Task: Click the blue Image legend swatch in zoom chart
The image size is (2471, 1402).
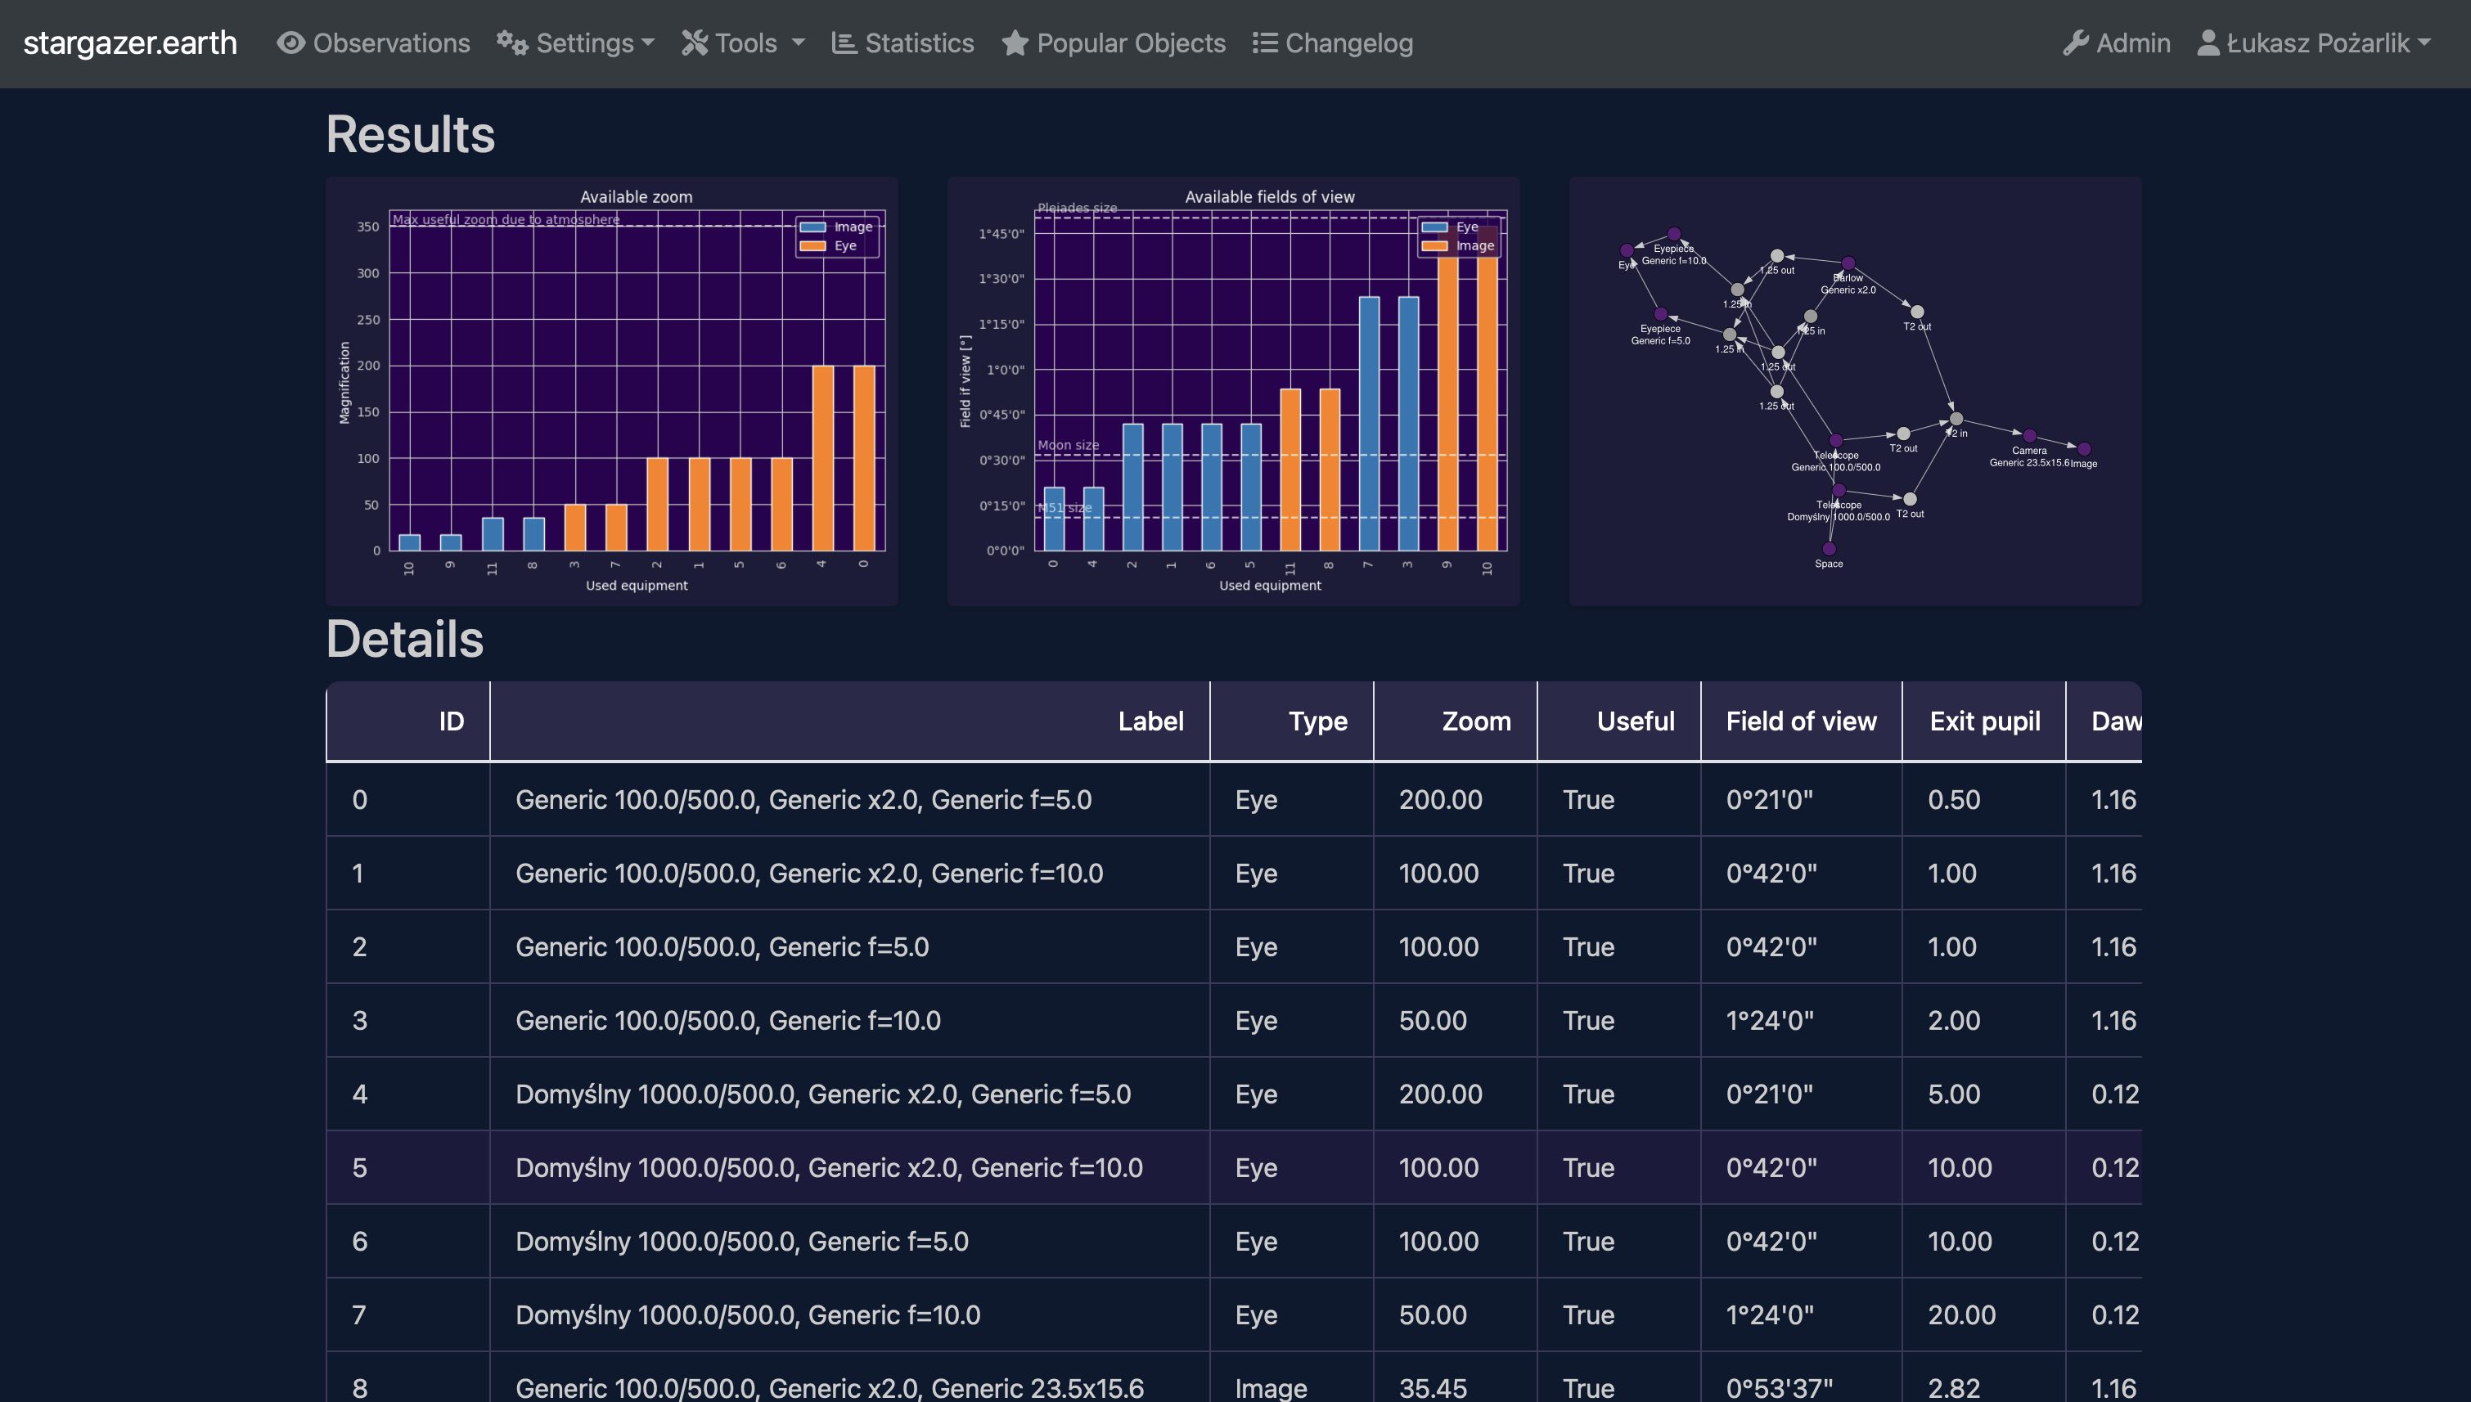Action: [812, 227]
